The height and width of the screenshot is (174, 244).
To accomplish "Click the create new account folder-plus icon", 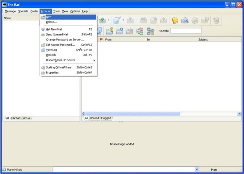I will 119,31.
